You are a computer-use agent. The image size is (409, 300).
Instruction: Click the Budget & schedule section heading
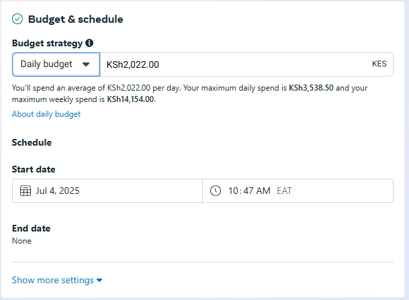76,19
